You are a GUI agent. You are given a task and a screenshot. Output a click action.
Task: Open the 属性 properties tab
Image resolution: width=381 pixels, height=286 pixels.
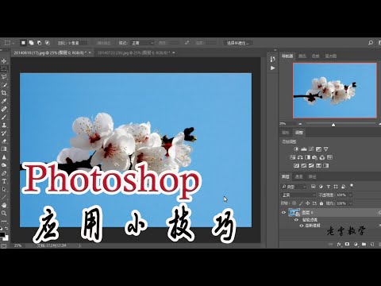[x=286, y=133]
